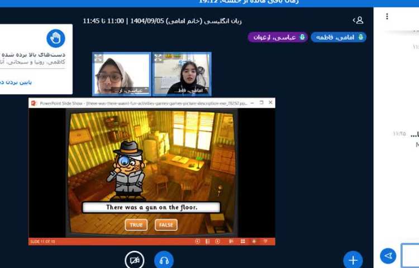
Task: Click the microphone icon on the عباسی، ارغوان badge
Action: click(302, 37)
